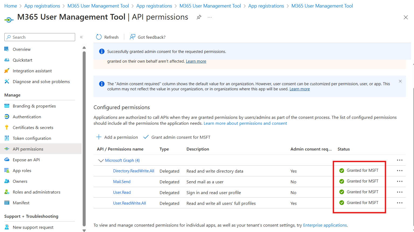Click the Authentication icon in sidebar

7,117
